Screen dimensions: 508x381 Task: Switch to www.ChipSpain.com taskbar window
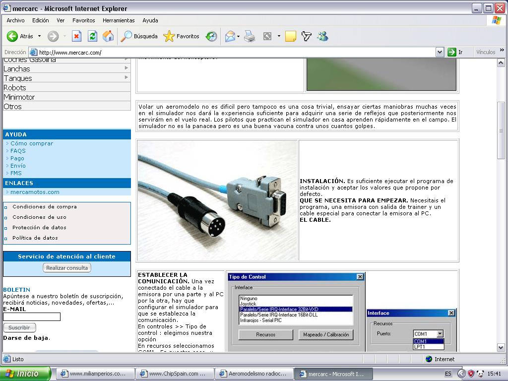click(175, 374)
